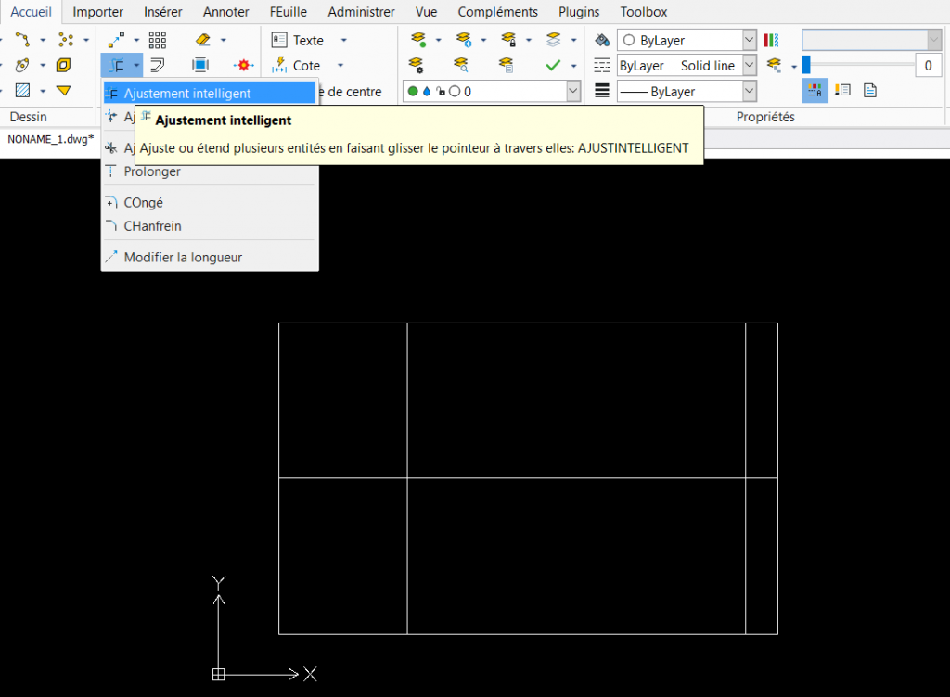Select the polyline drawing tool icon
Screen dimensions: 950x697
(x=22, y=40)
